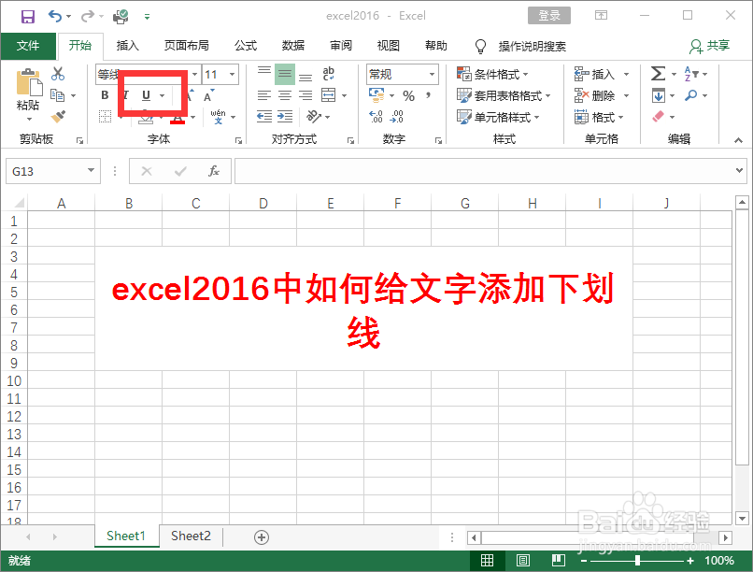
Task: Redo the last action
Action: (87, 16)
